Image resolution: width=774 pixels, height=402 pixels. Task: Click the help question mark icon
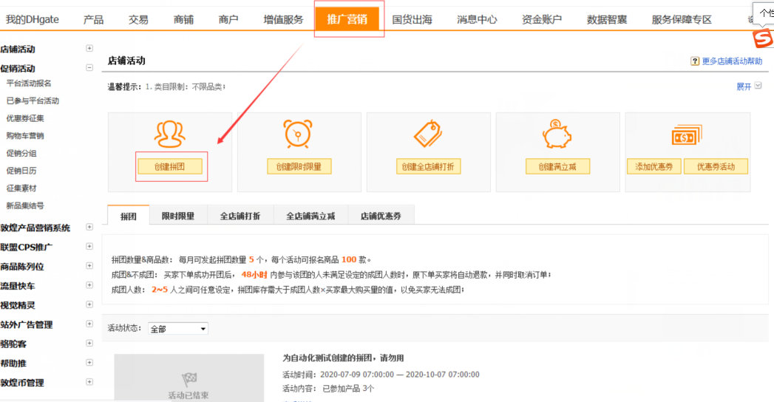[x=694, y=61]
